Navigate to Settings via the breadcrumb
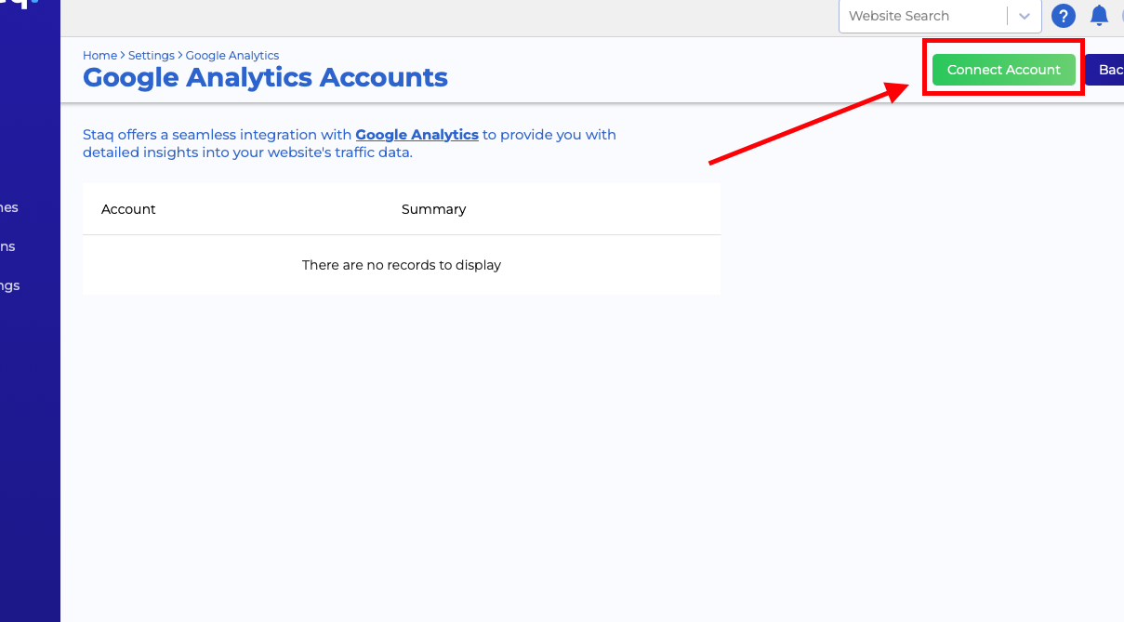1124x622 pixels. point(151,56)
